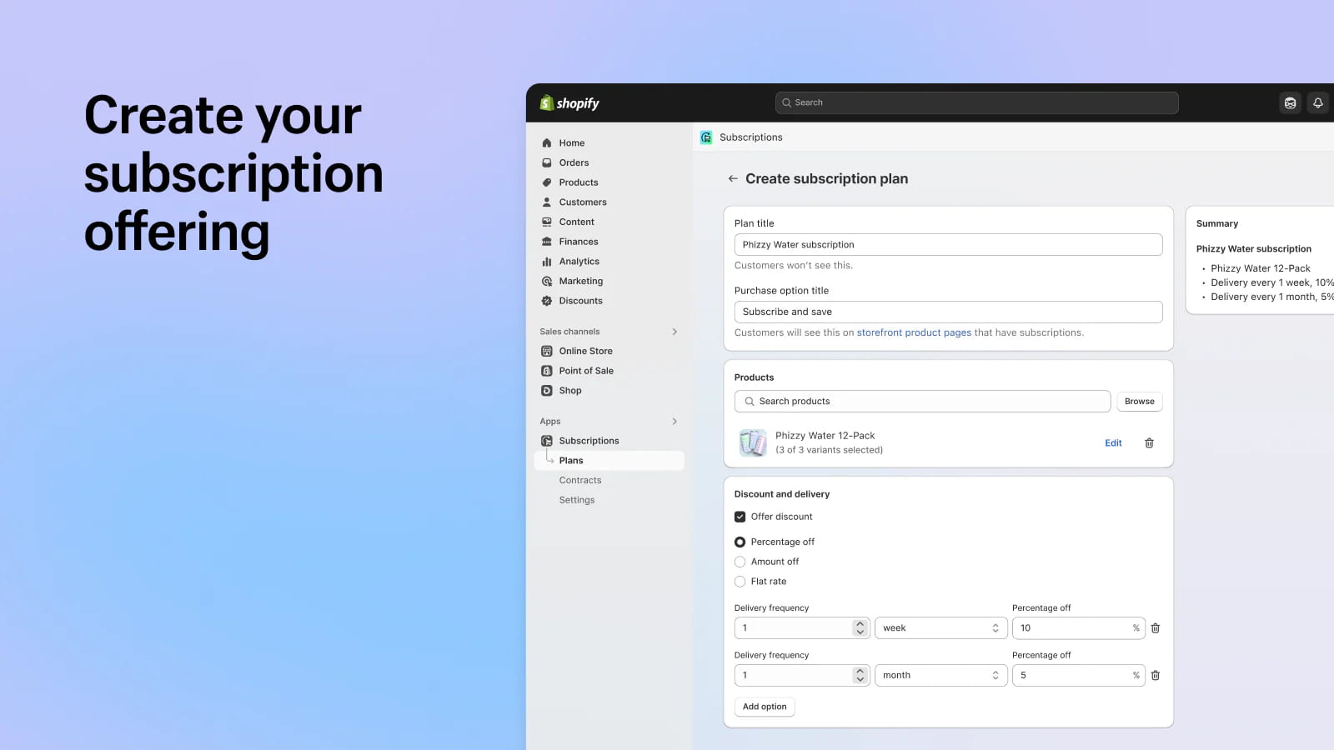Viewport: 1334px width, 750px height.
Task: Expand the Sales channels section chevron
Action: click(675, 332)
